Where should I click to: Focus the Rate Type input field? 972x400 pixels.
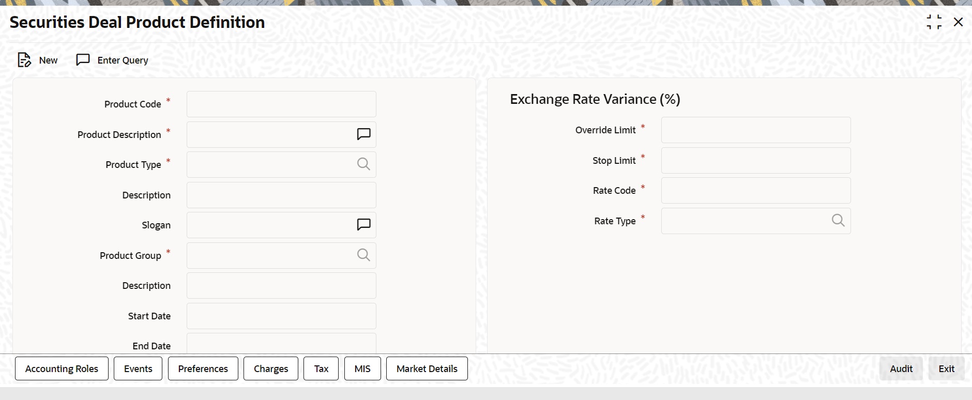click(756, 221)
